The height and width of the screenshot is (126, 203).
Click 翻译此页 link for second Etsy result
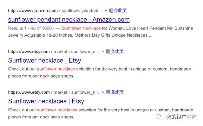(x=115, y=92)
